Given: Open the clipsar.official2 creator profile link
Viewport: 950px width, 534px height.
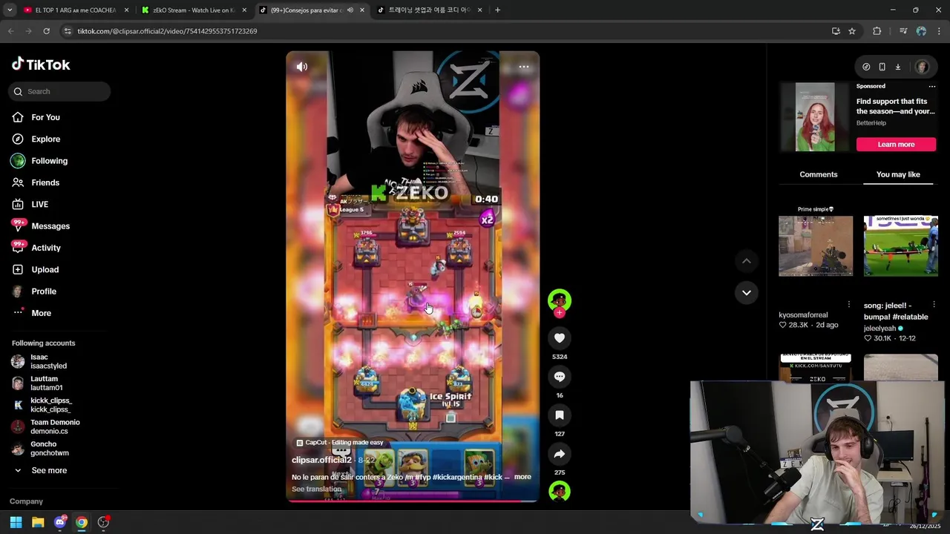Looking at the screenshot, I should 321,460.
